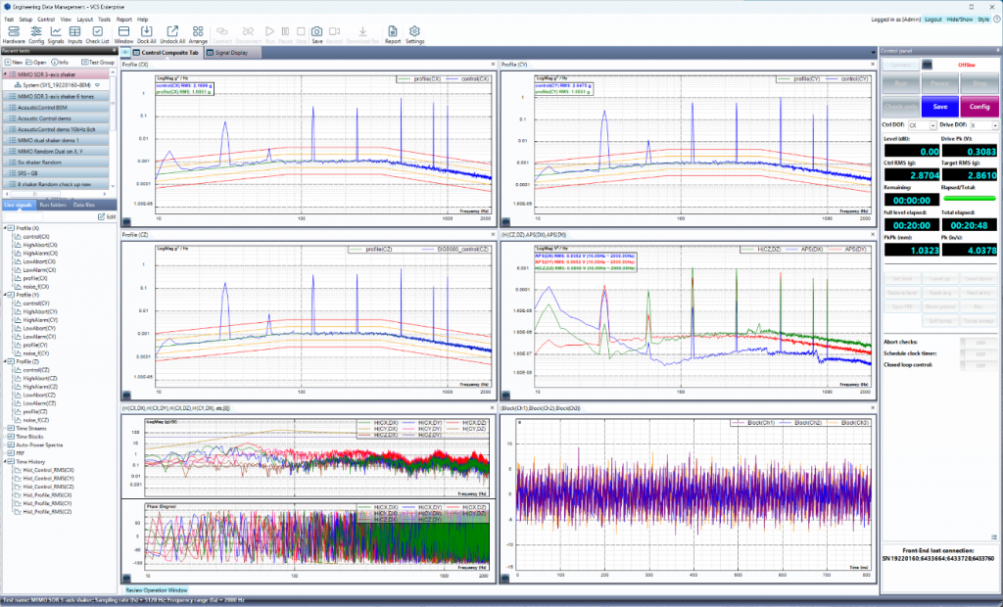Open the Hardware toolbar icon
The height and width of the screenshot is (607, 1003).
(14, 31)
